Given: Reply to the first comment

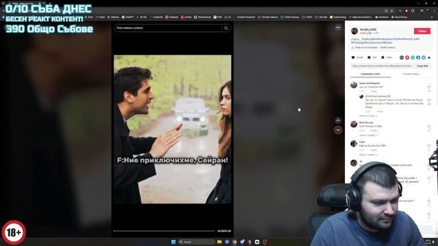Looking at the screenshot, I should [374, 91].
